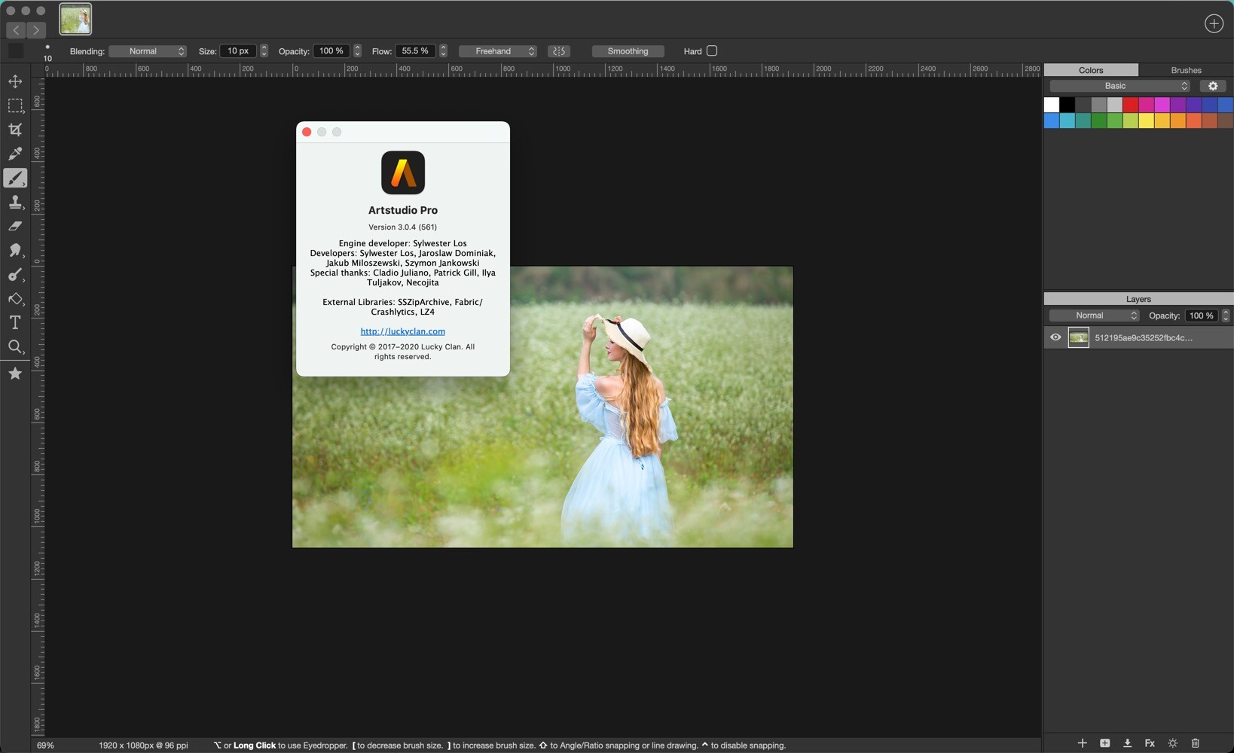Select the Text tool
Viewport: 1234px width, 753px height.
pos(15,323)
